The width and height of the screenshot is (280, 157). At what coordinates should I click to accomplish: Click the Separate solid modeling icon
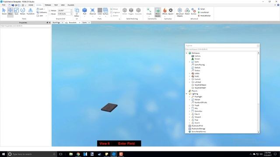tap(138, 11)
